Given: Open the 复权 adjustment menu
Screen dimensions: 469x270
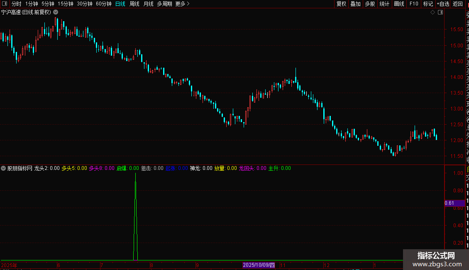Looking at the screenshot, I should (x=341, y=4).
